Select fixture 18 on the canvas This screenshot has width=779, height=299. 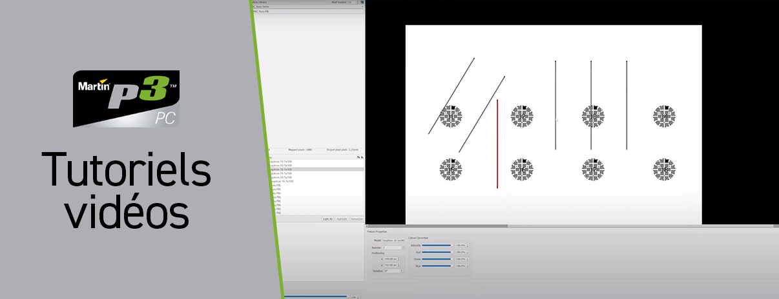(664, 170)
